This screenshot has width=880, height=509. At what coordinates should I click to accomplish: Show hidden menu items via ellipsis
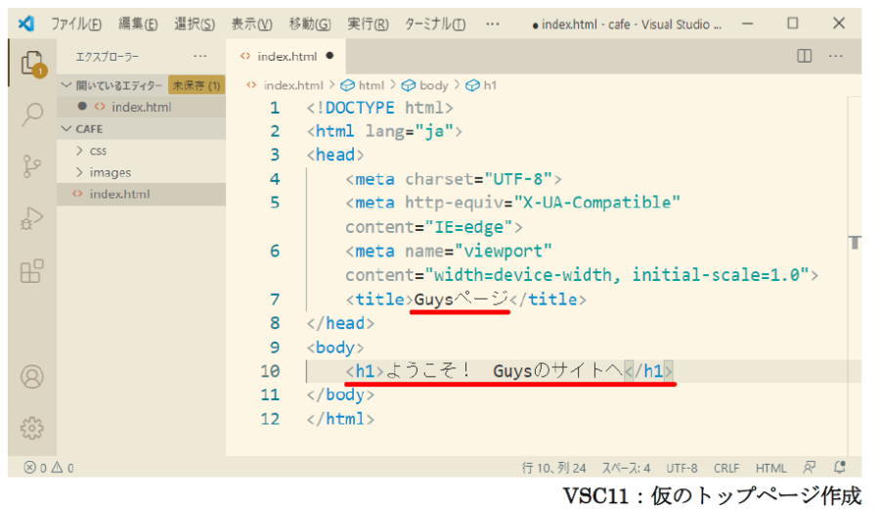tap(493, 23)
